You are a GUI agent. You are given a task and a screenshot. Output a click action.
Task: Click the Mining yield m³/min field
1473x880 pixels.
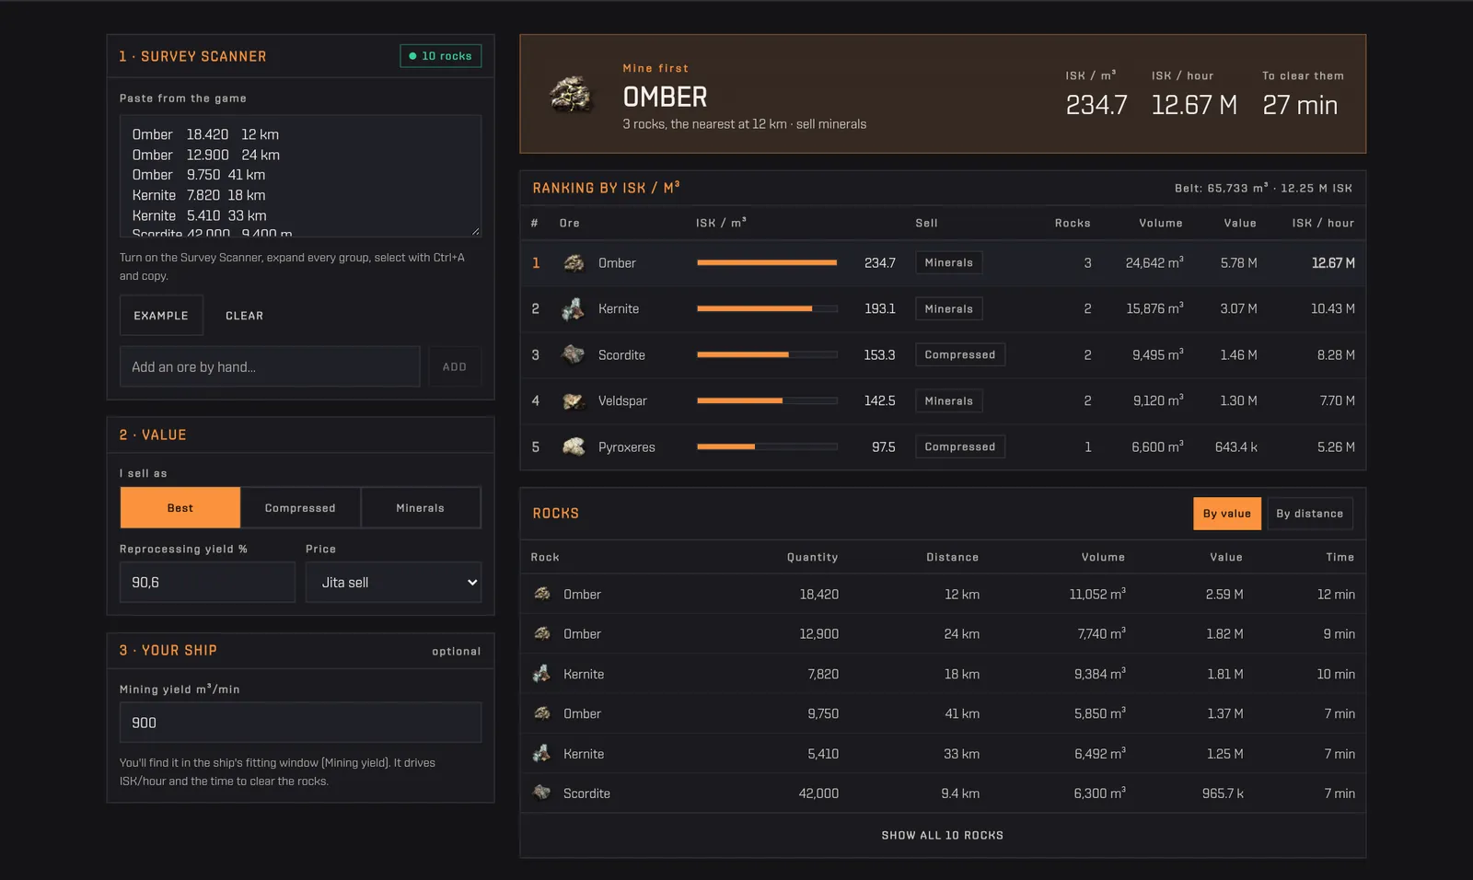pyautogui.click(x=300, y=723)
